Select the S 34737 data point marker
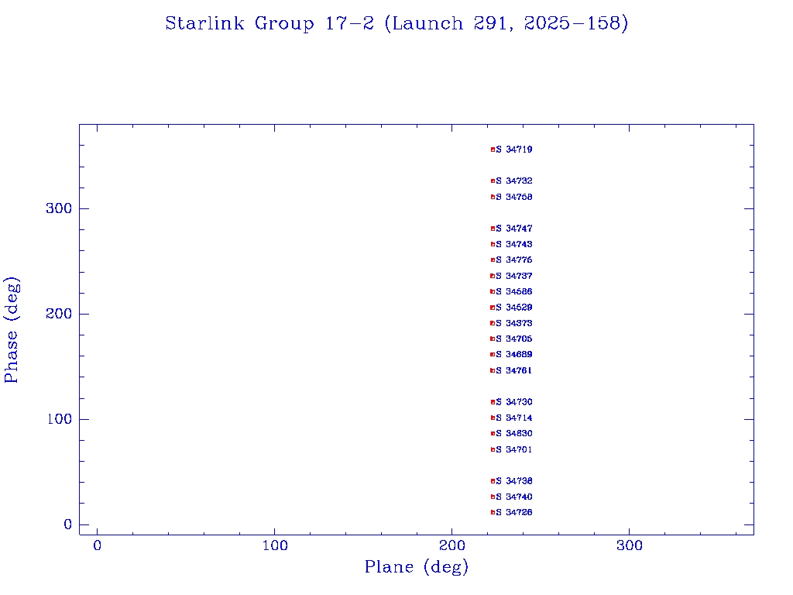 (x=493, y=276)
